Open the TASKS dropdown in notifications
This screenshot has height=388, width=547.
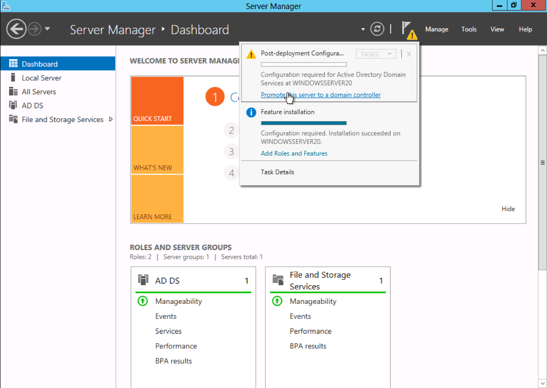[376, 54]
